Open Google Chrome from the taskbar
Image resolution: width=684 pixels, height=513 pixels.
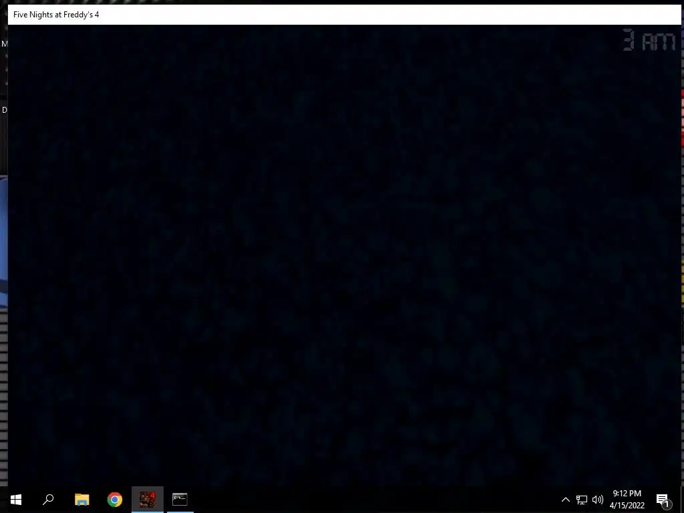coord(115,500)
